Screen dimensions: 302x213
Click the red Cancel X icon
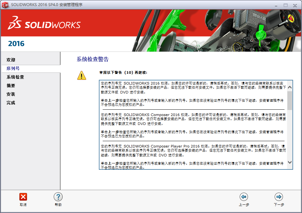[23, 197]
